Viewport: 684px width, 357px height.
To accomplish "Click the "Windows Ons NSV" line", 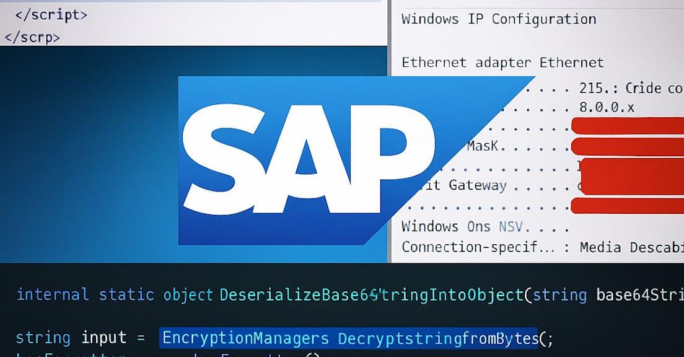I will coord(462,226).
